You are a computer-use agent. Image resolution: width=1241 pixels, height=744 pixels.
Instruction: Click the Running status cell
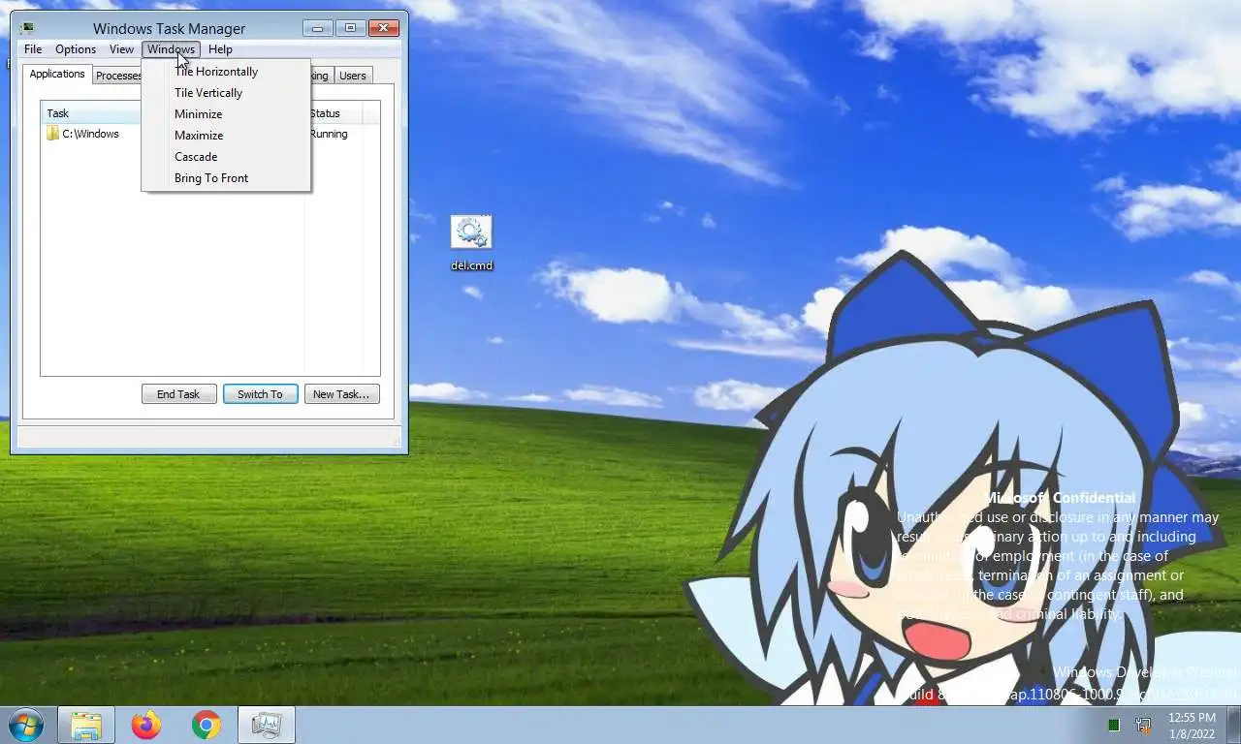329,134
